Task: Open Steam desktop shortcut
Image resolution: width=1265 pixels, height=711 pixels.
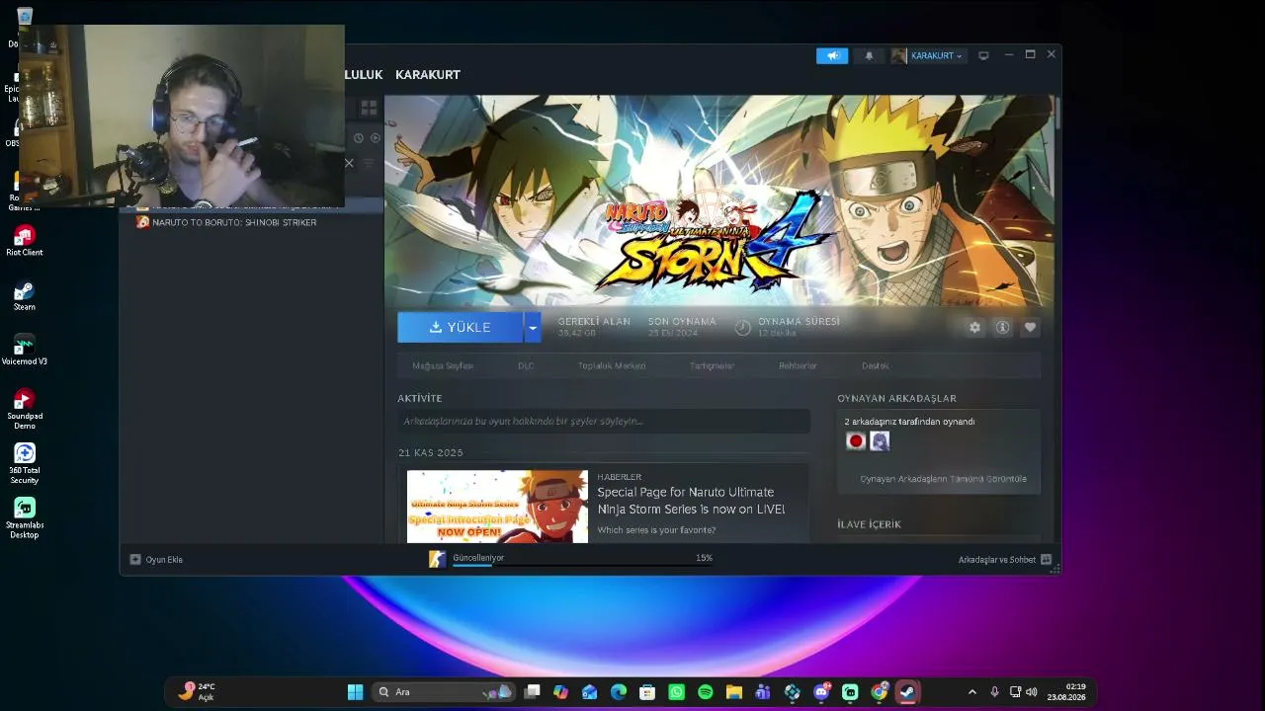Action: [25, 296]
